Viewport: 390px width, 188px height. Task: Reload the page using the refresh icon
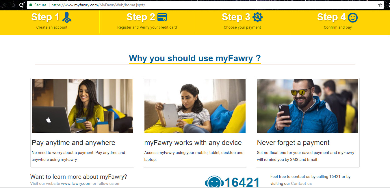point(21,5)
